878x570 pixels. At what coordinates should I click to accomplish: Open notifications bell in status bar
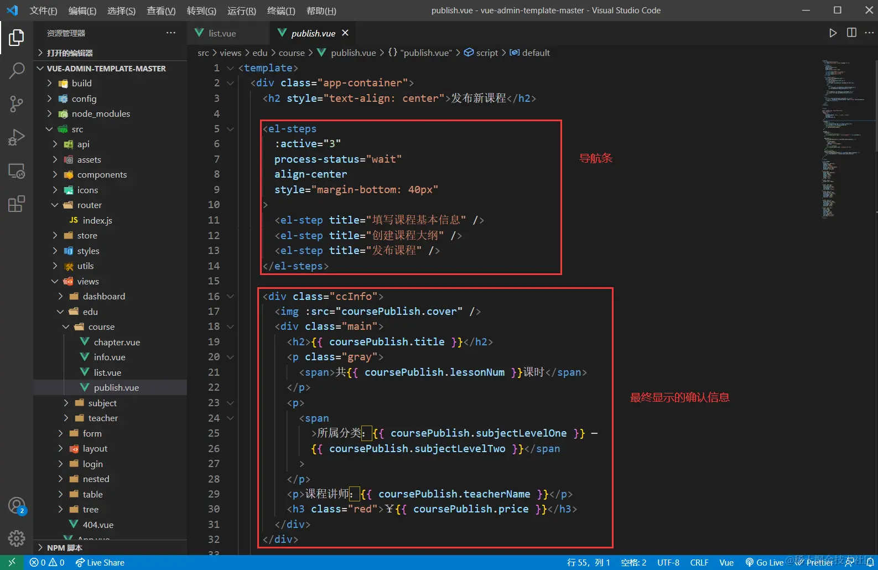[870, 562]
